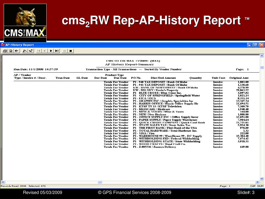
Task: Close the AP History Report window
Action: (x=261, y=45)
